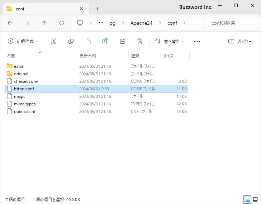The width and height of the screenshot is (261, 204).
Task: Click Apache24 in the breadcrumb path
Action: (x=141, y=23)
